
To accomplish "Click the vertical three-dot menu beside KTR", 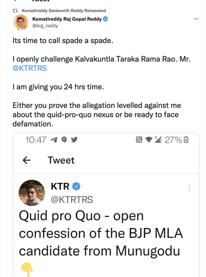I will tap(189, 188).
